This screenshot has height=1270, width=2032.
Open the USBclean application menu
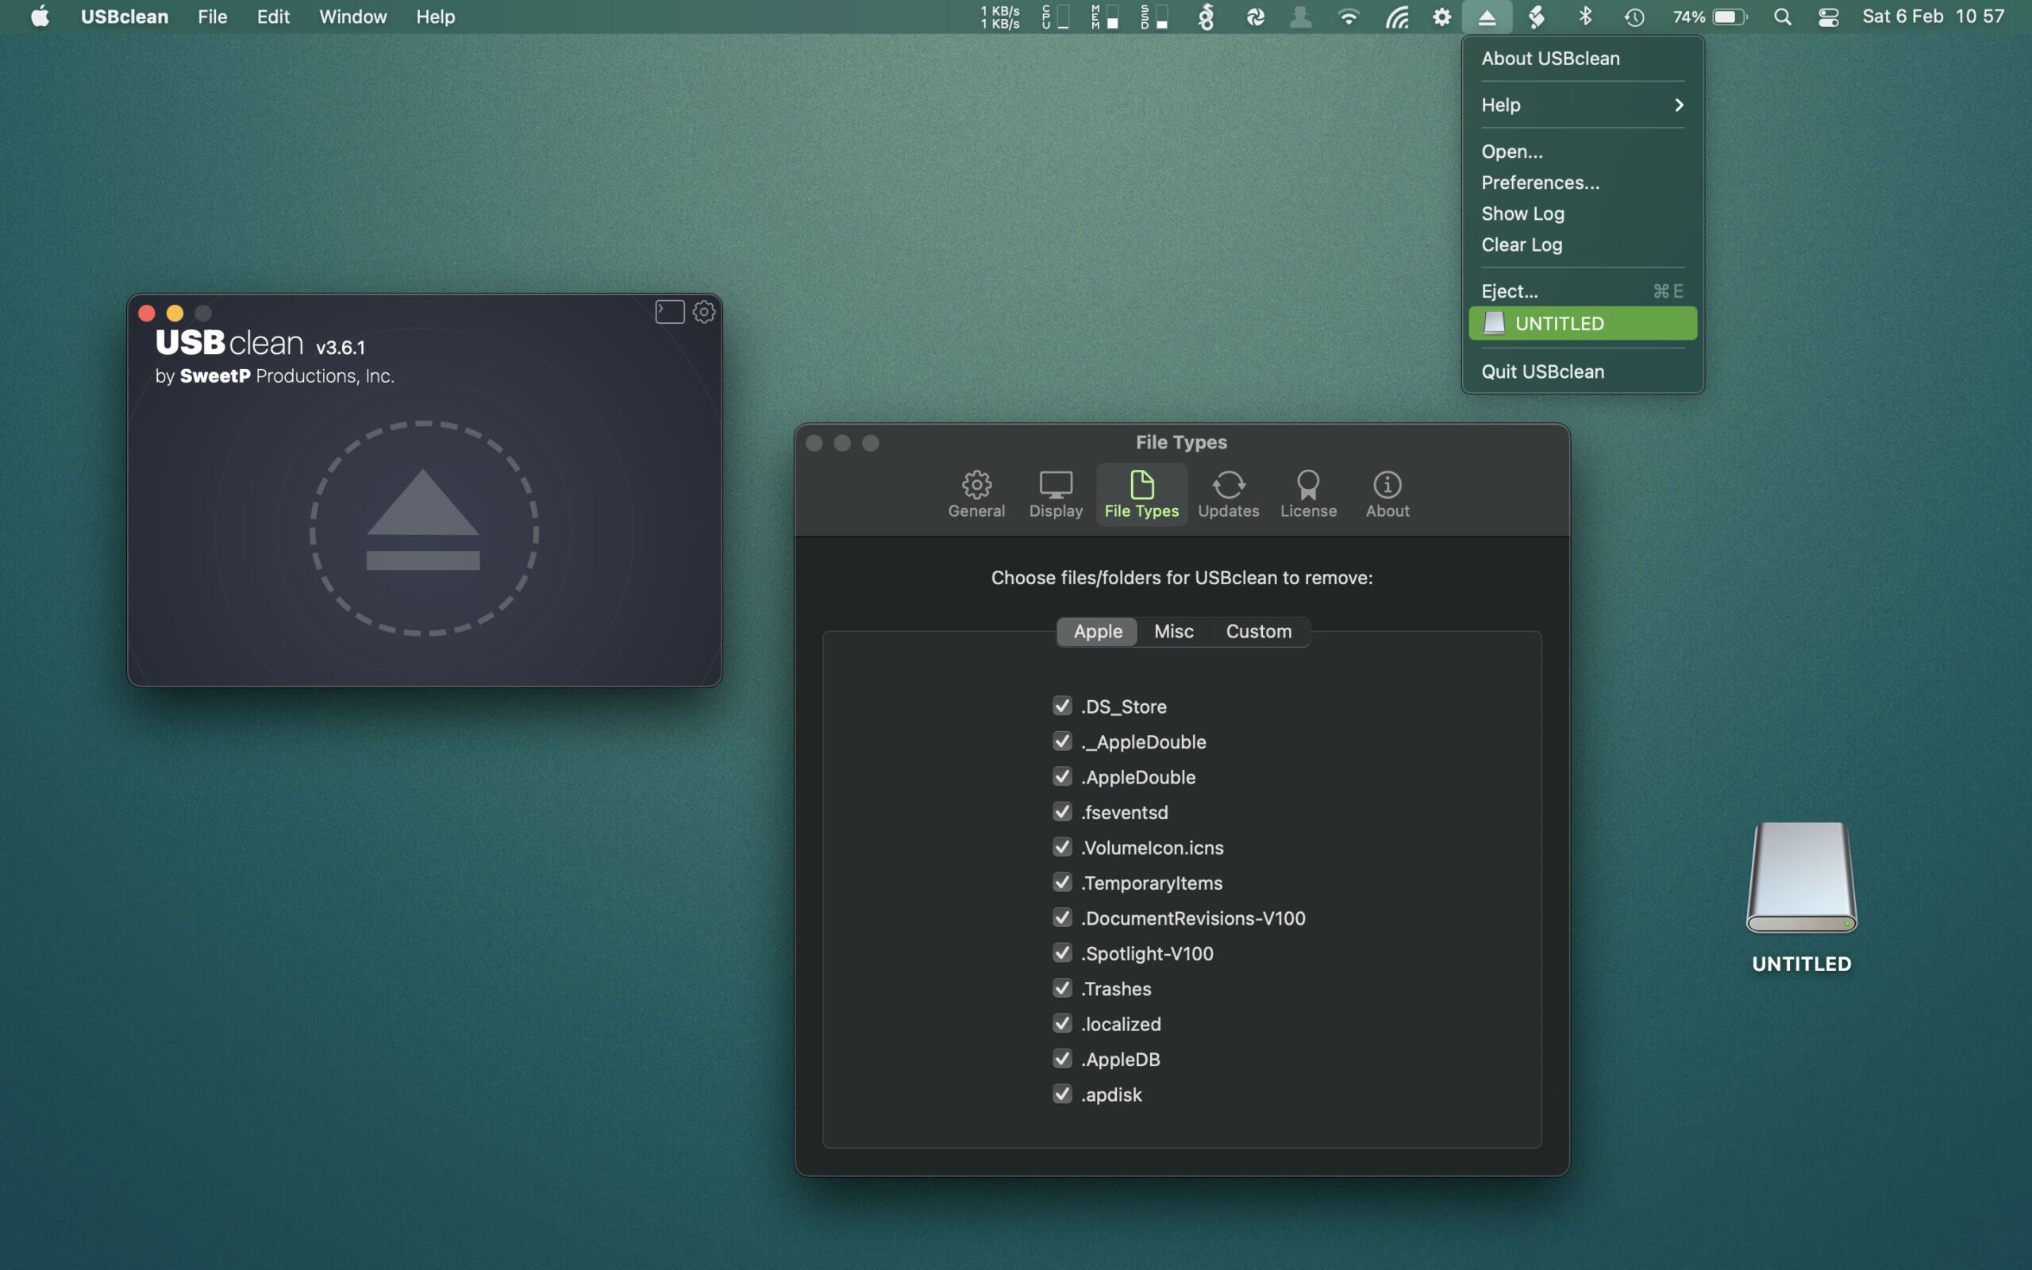[125, 17]
